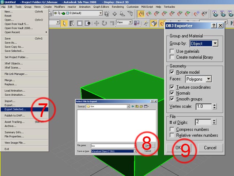
Task: Uncheck the Normals checkbox
Action: [172, 93]
